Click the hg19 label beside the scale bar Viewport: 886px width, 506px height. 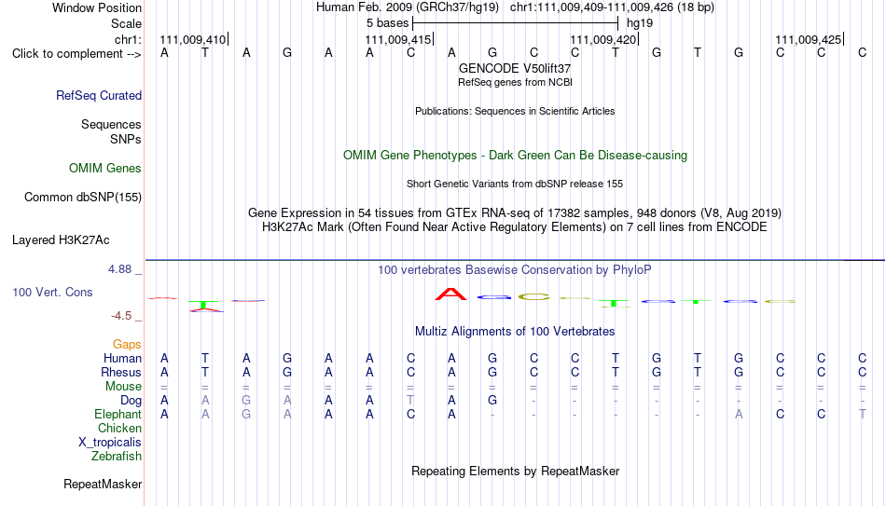[x=640, y=23]
